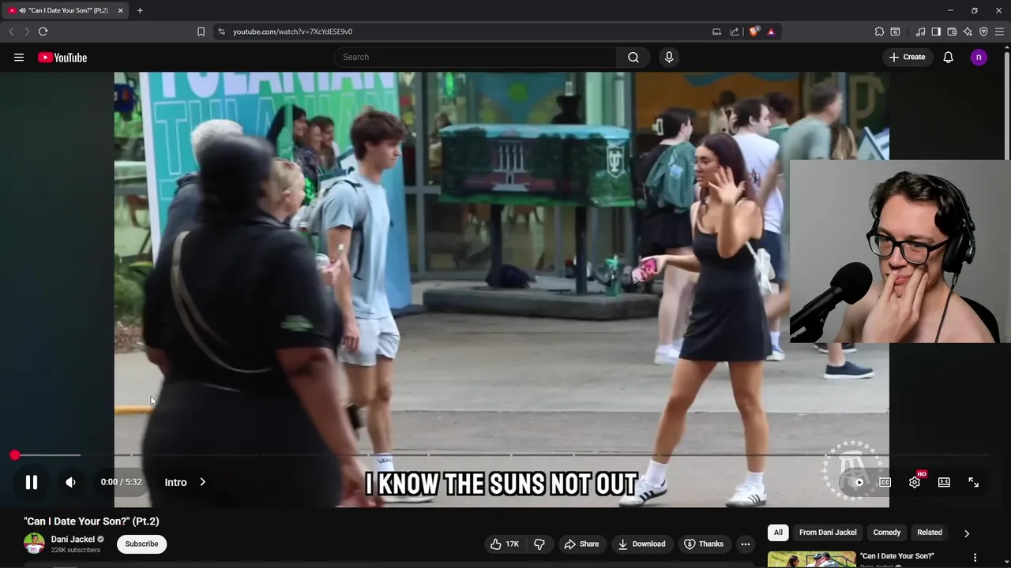Image resolution: width=1011 pixels, height=568 pixels.
Task: Bookmark this page
Action: point(201,32)
